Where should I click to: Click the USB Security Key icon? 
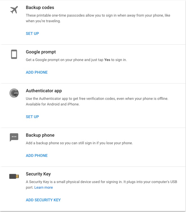click(x=14, y=176)
